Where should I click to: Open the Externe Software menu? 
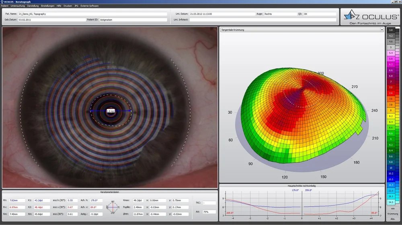tap(90, 6)
